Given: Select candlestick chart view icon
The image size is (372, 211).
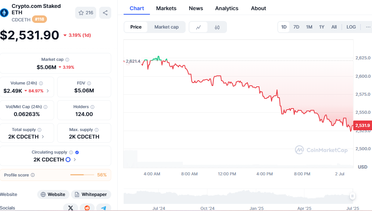Looking at the screenshot, I should pyautogui.click(x=217, y=27).
